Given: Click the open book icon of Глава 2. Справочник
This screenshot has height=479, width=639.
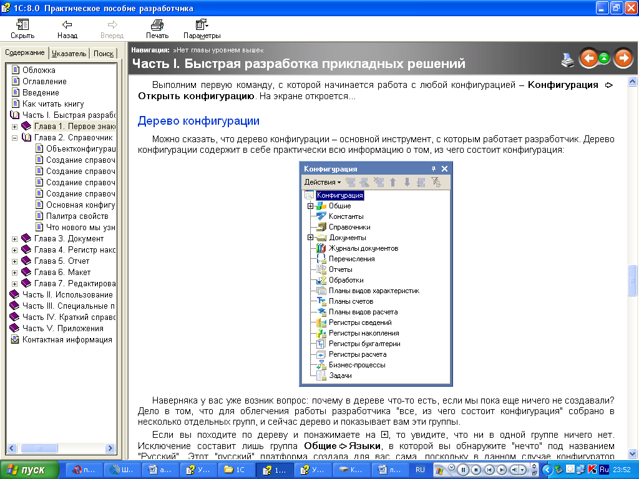Looking at the screenshot, I should coord(26,137).
